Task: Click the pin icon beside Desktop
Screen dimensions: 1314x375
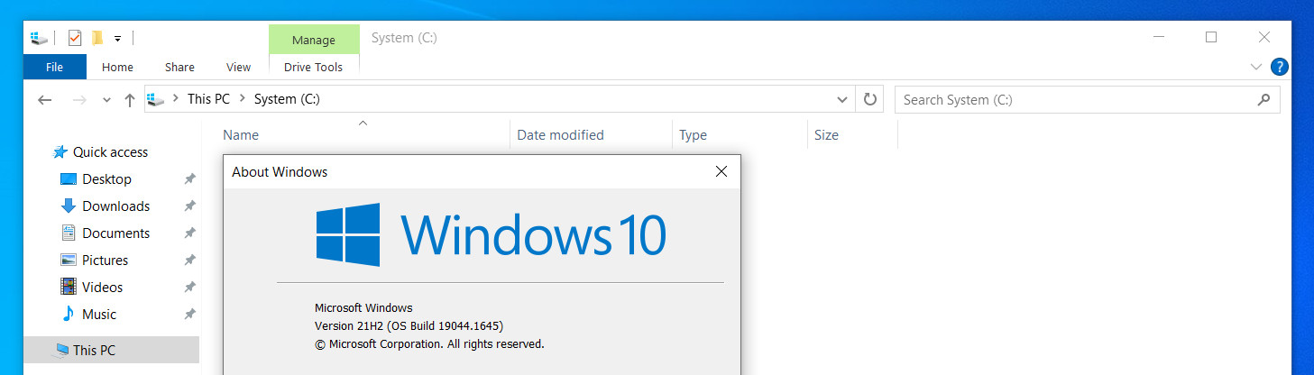Action: pos(189,179)
